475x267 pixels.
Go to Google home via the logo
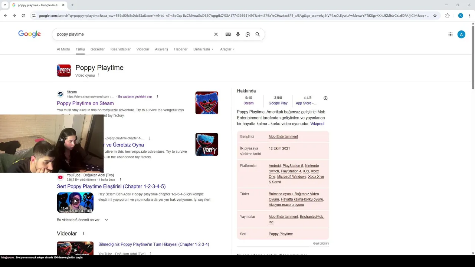[x=29, y=34]
